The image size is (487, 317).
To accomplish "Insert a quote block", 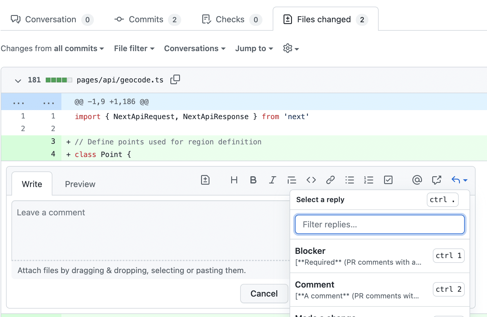I will [292, 180].
